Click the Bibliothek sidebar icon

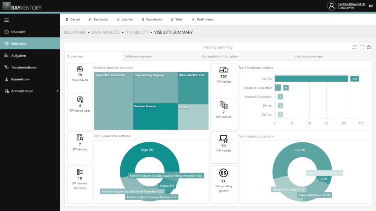[7, 43]
